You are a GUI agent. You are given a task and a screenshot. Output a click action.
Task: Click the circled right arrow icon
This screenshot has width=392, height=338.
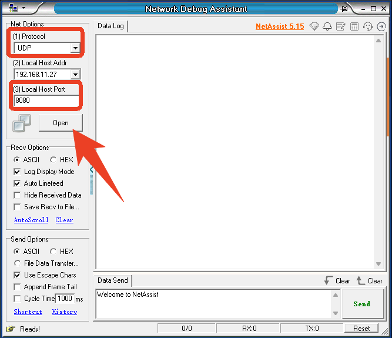(381, 26)
